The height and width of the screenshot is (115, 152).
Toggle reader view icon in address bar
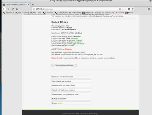(x=120, y=9)
